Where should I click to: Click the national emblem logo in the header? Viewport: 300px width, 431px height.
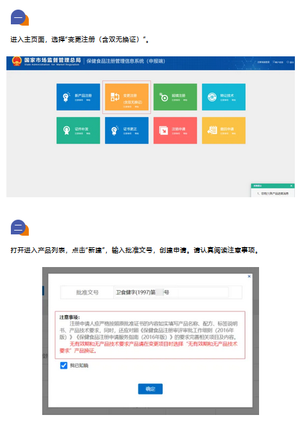pyautogui.click(x=17, y=61)
